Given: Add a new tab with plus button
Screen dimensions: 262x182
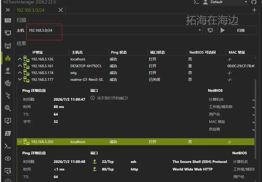Looking at the screenshot, I should point(254,10).
